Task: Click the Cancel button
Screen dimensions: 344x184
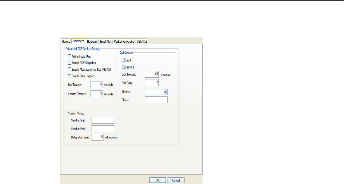Action: (x=176, y=180)
